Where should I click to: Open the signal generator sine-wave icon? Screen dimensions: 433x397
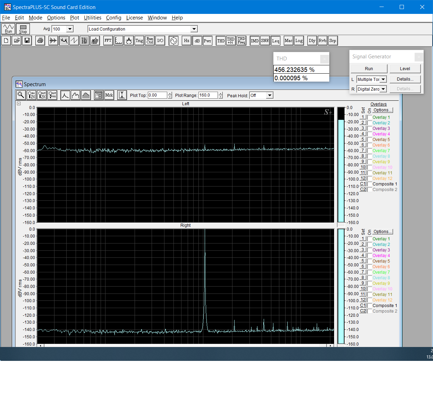click(173, 41)
